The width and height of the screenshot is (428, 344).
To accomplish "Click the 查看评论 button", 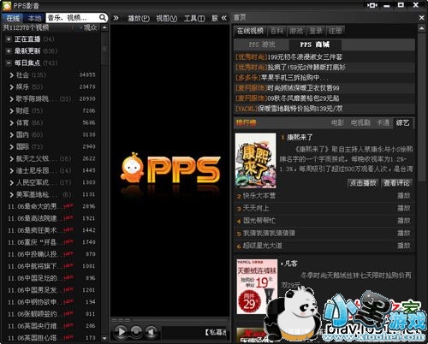I will 396,183.
